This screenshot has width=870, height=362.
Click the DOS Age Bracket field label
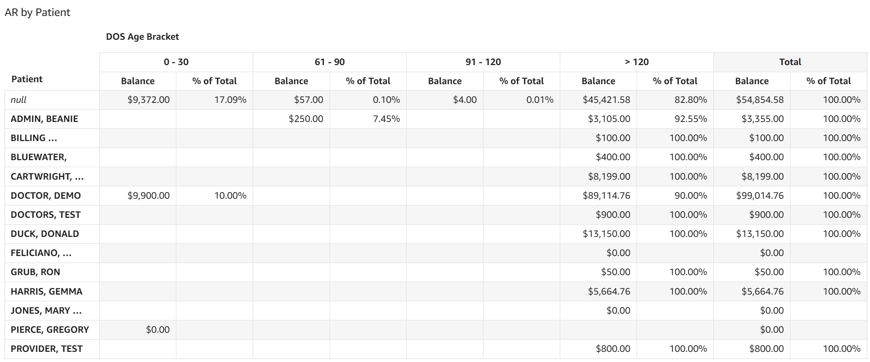142,37
